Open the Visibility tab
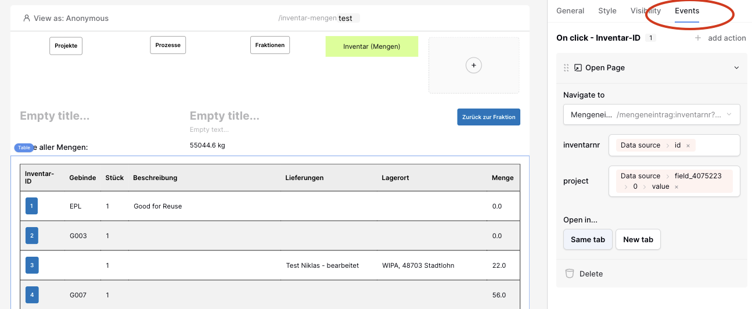This screenshot has height=309, width=752. click(646, 11)
